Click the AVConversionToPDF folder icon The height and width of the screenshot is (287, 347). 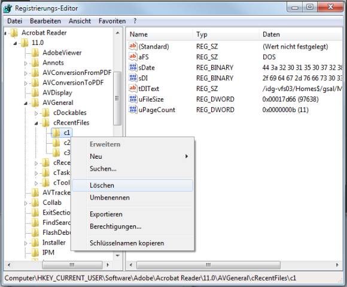[35, 83]
